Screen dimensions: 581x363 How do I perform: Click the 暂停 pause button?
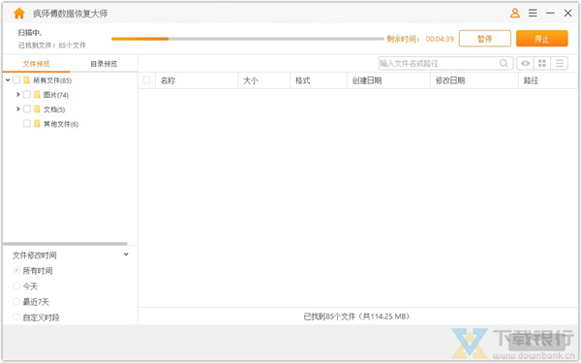coord(485,39)
